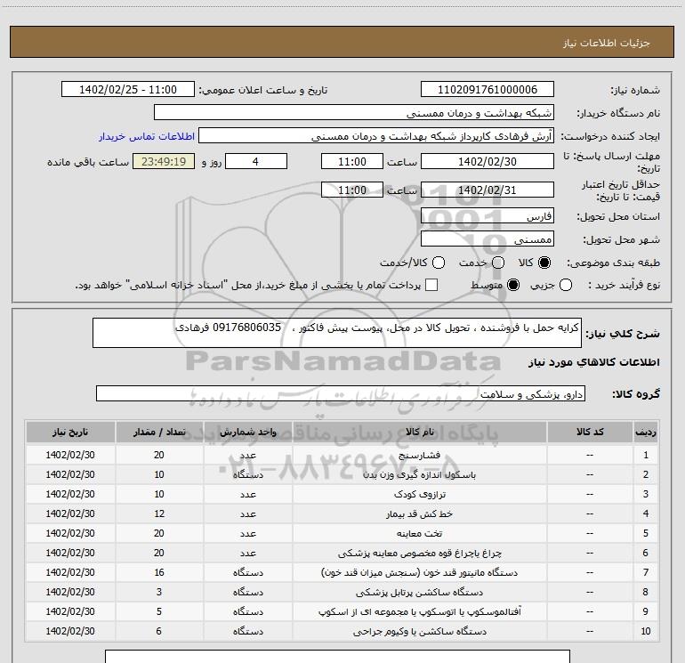Click need number field 1102091761000006
The width and height of the screenshot is (685, 663).
(488, 89)
